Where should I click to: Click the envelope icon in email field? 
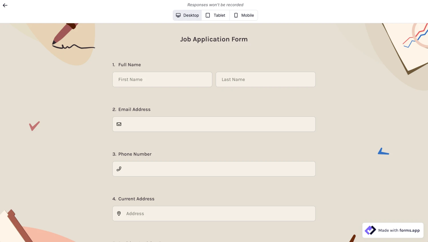point(119,124)
